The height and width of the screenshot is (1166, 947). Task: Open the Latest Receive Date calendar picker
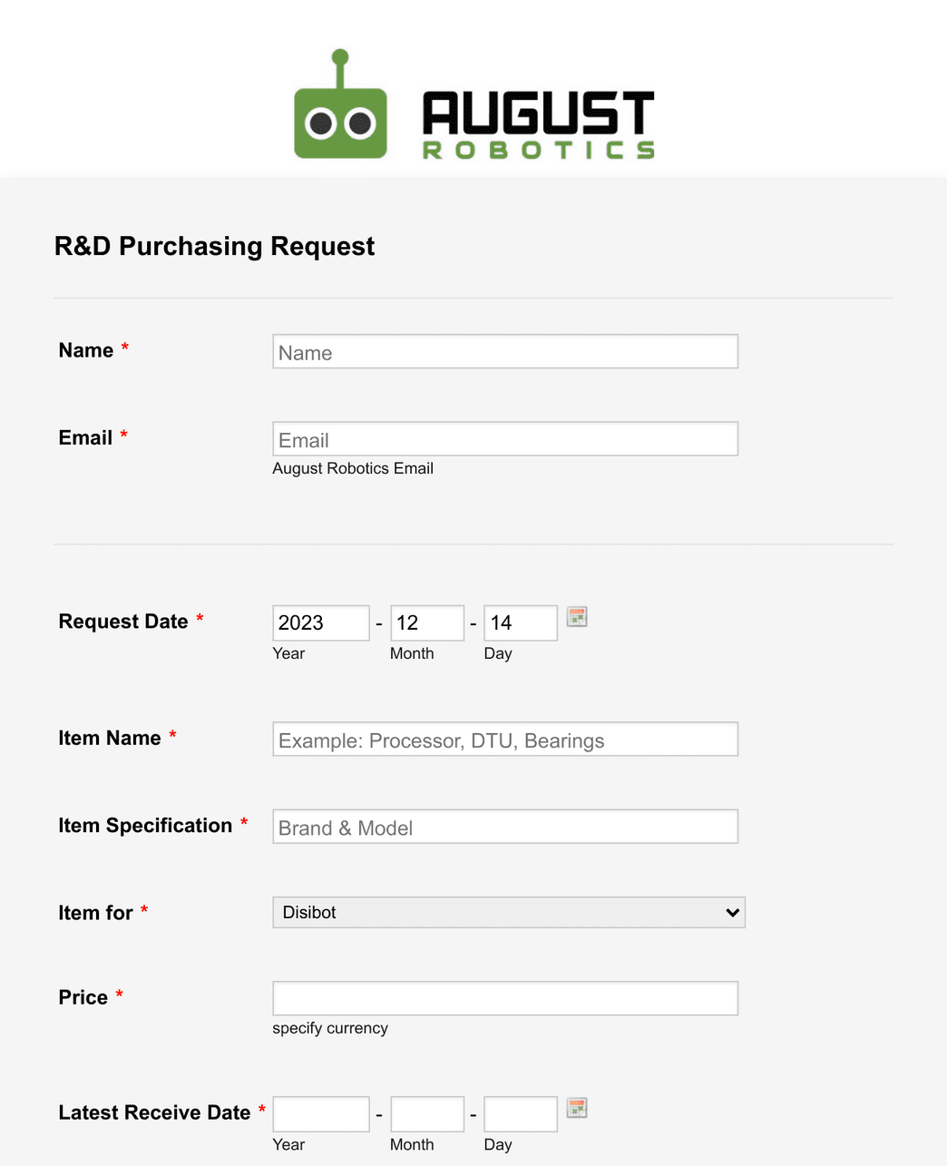pos(577,1107)
